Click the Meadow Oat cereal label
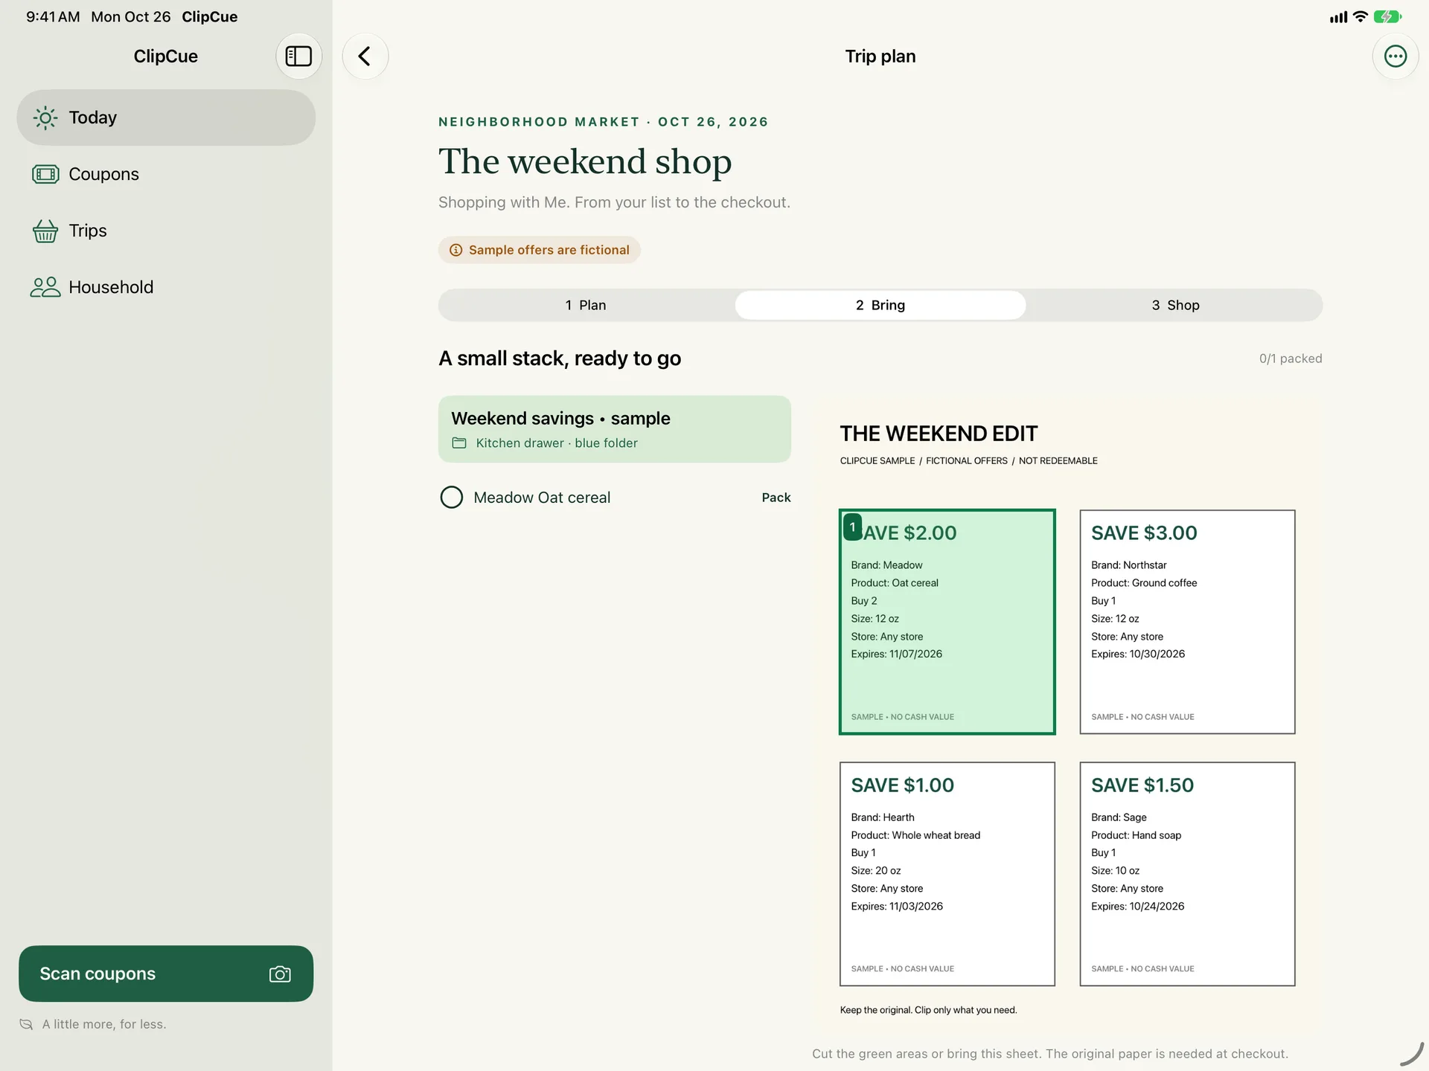 point(542,498)
